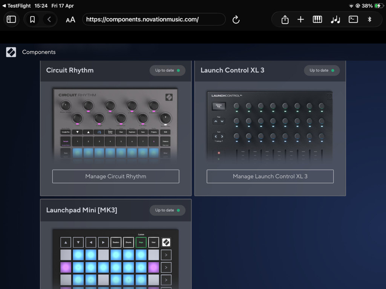Select the Launchpad Mini MK3 device image

(x=116, y=259)
